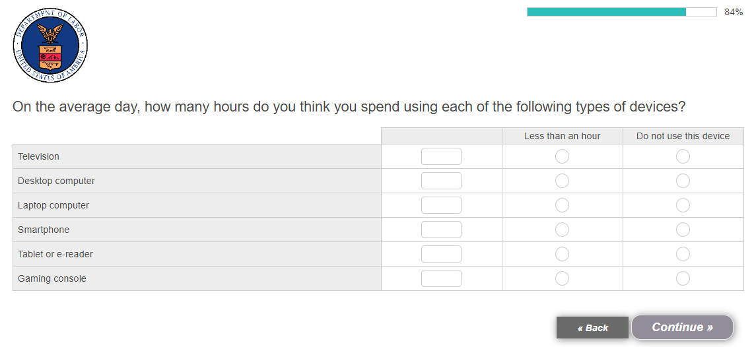This screenshot has height=347, width=754.
Task: Mark Desktop computer as "Do not use this device"
Action: (x=683, y=181)
